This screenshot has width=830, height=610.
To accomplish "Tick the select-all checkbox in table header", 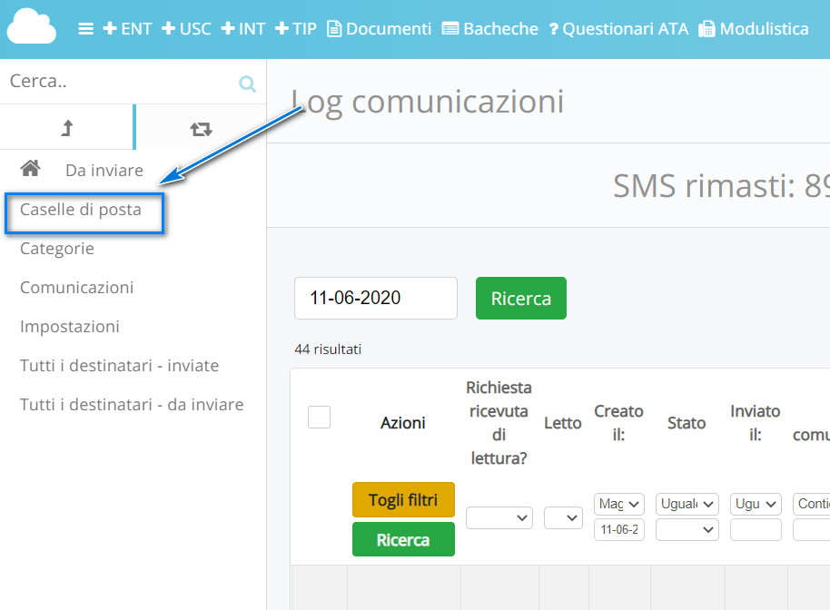I will pyautogui.click(x=319, y=417).
